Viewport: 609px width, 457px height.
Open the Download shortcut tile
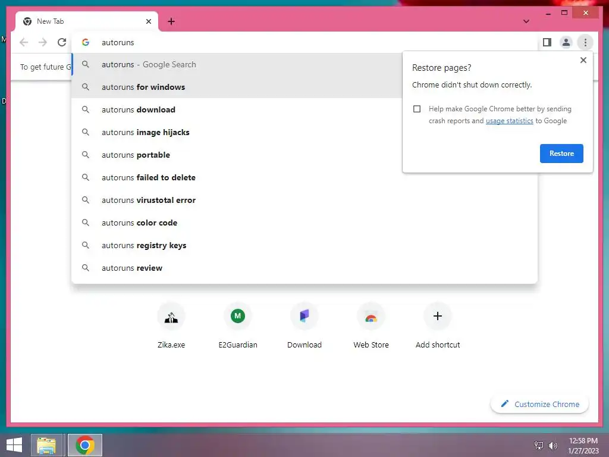click(304, 325)
